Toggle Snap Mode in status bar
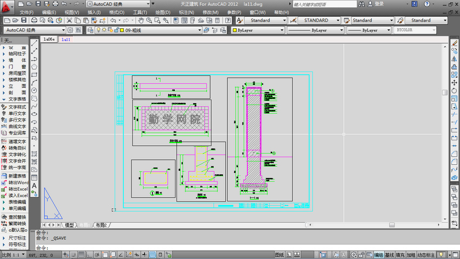Image resolution: width=460 pixels, height=259 pixels. 74,255
